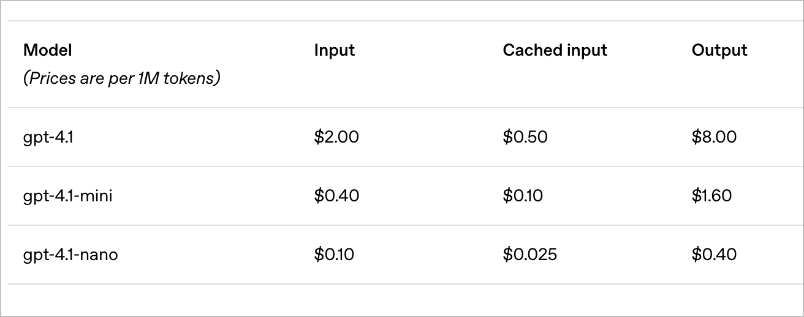The width and height of the screenshot is (804, 317).
Task: Click gpt-4.1-mini's $0.10 cached input price
Action: (x=523, y=196)
